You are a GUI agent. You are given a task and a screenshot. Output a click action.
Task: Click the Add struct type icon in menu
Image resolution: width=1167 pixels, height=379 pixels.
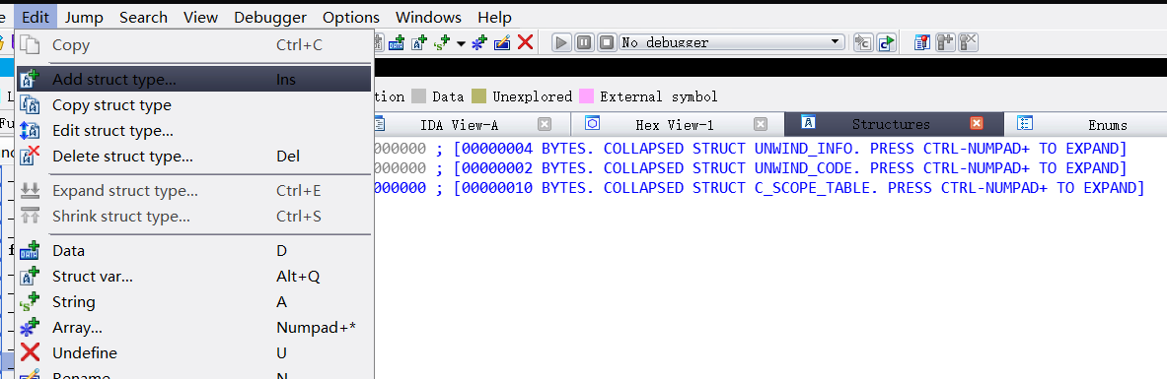[x=30, y=80]
